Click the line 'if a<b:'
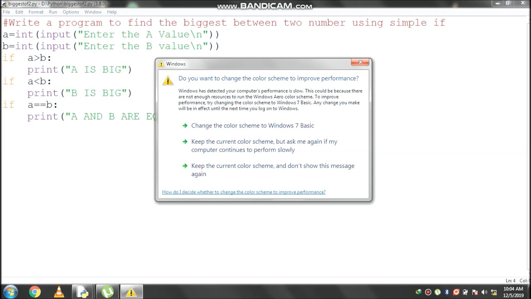Screen dimensions: 531x299 point(27,81)
